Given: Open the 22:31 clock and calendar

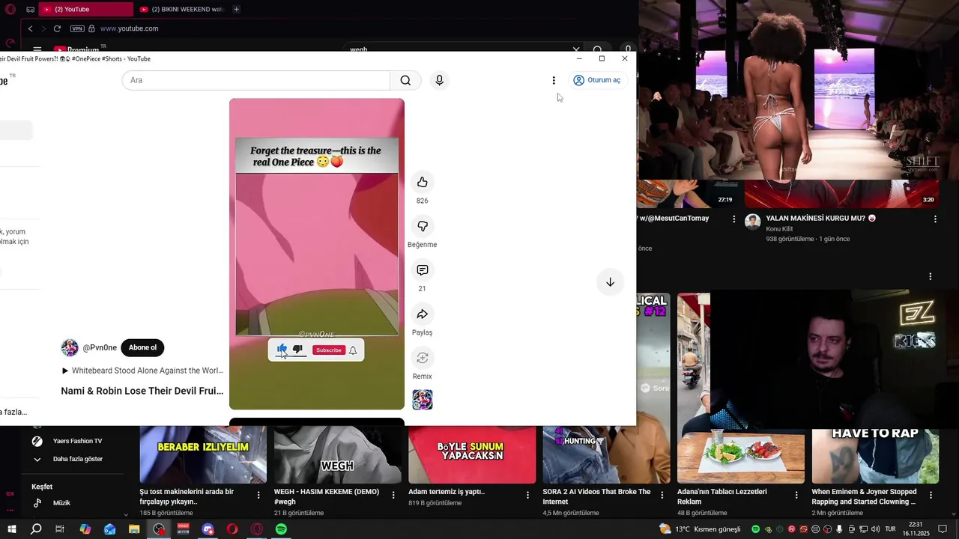Looking at the screenshot, I should coord(916,529).
